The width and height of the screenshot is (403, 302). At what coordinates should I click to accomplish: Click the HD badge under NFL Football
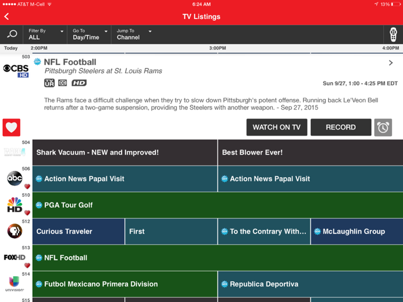[x=79, y=83]
